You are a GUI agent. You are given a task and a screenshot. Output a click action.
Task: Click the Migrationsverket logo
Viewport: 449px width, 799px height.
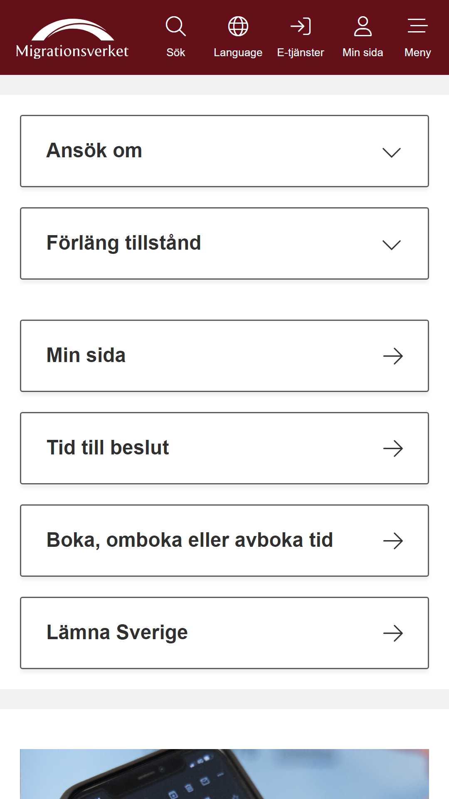tap(72, 38)
